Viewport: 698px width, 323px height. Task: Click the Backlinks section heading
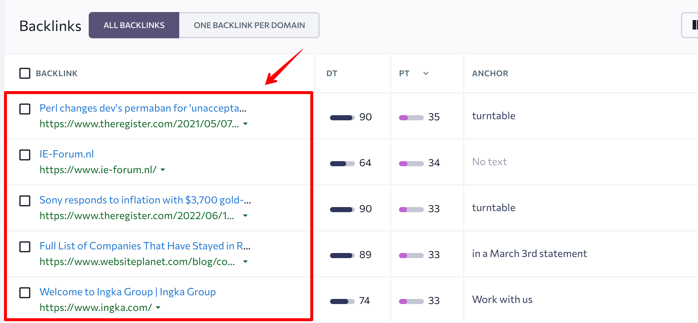50,26
